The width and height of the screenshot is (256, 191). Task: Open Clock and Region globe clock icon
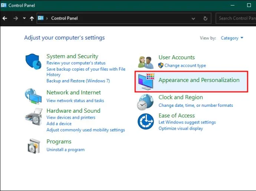pos(145,102)
